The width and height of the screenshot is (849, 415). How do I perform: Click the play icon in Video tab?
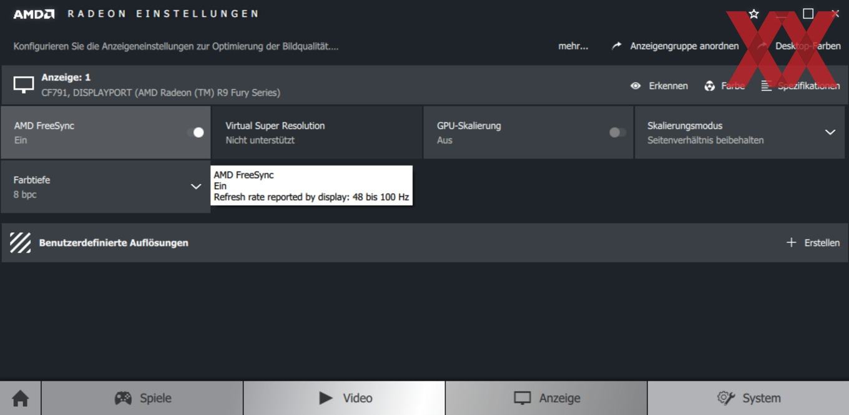(x=326, y=398)
